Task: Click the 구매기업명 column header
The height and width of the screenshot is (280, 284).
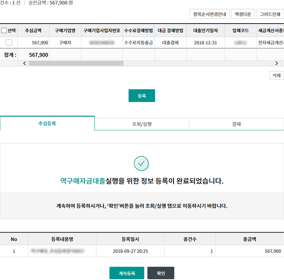Action: click(x=65, y=31)
